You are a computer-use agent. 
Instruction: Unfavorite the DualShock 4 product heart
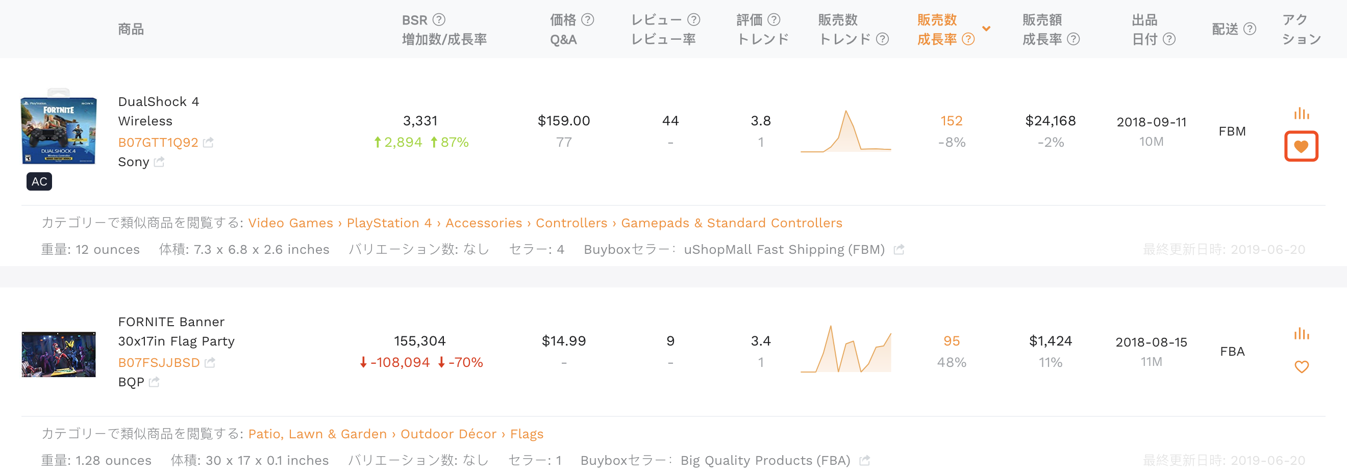click(1301, 146)
